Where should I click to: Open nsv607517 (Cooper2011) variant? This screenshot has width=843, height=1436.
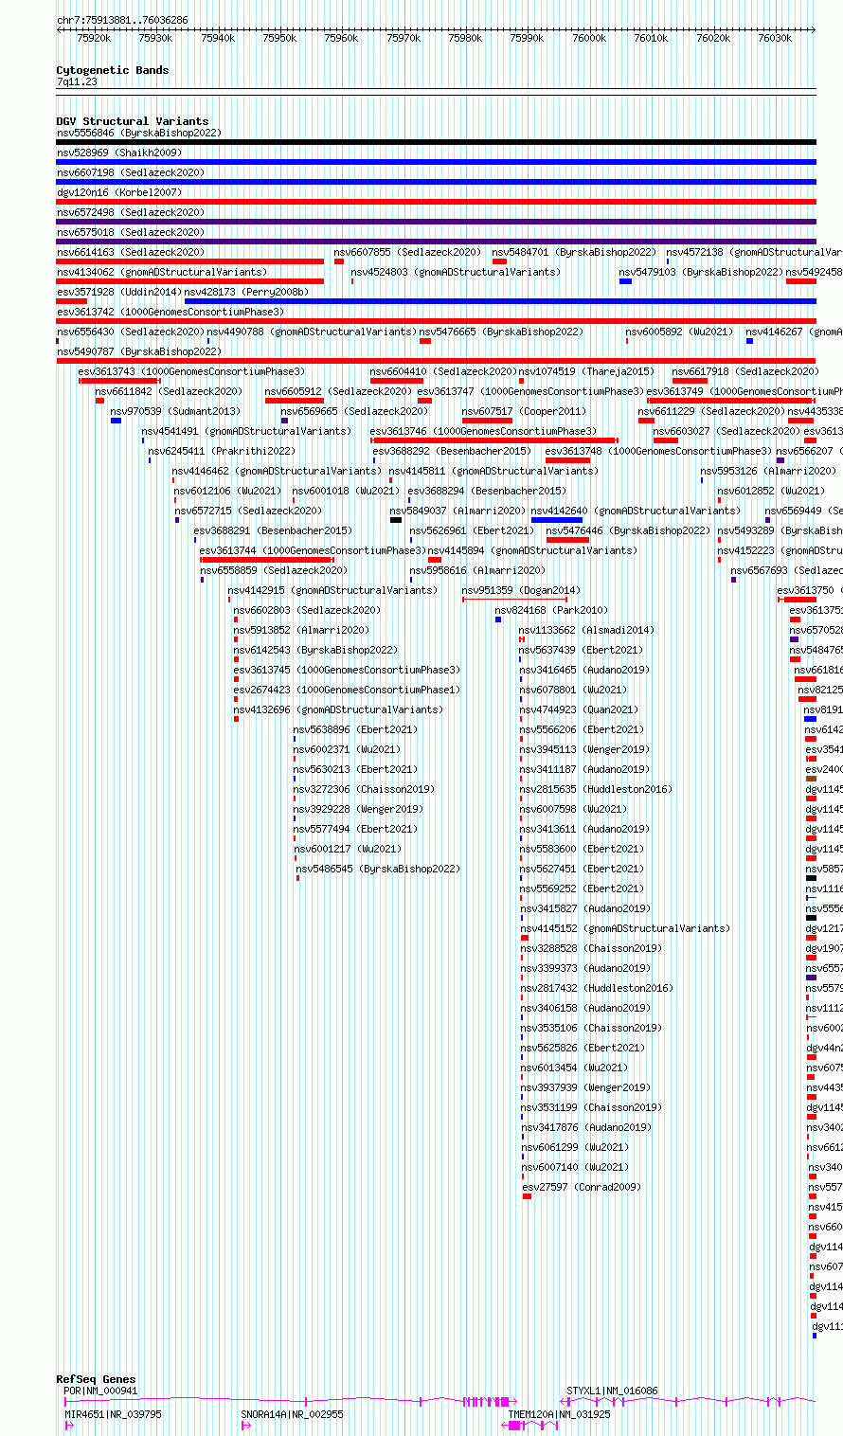coord(524,411)
